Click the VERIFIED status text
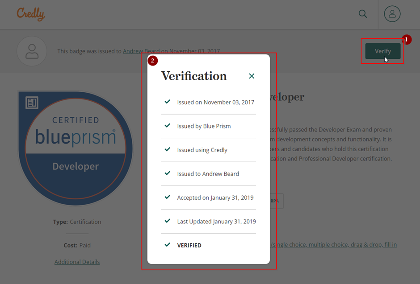The height and width of the screenshot is (284, 420). tap(189, 245)
